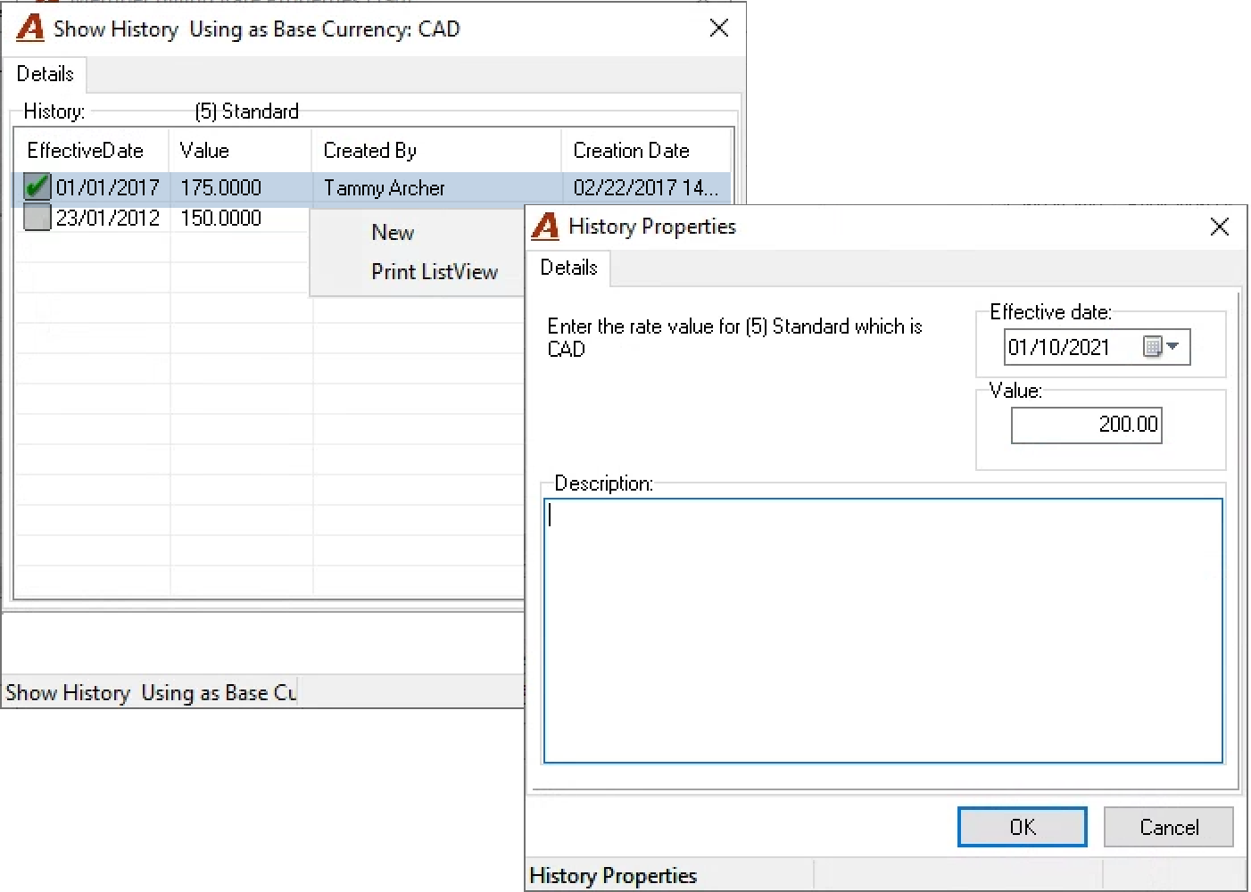1251x892 pixels.
Task: Toggle the checked 01/01/2017 history row checkbox
Action: (37, 187)
